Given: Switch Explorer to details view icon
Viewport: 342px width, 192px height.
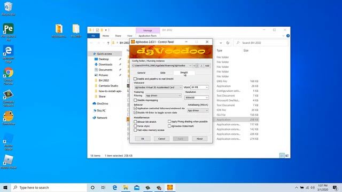Looking at the screenshot, I should pyautogui.click(x=282, y=155).
